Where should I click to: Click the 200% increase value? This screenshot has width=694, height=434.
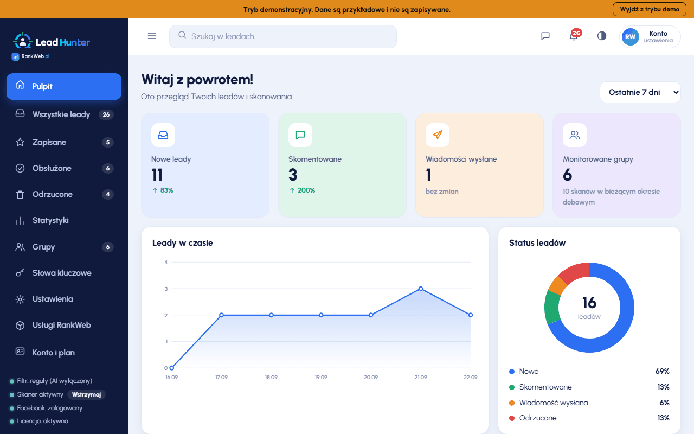click(x=302, y=190)
